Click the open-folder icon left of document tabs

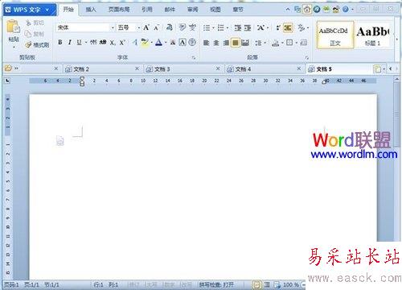(x=8, y=68)
